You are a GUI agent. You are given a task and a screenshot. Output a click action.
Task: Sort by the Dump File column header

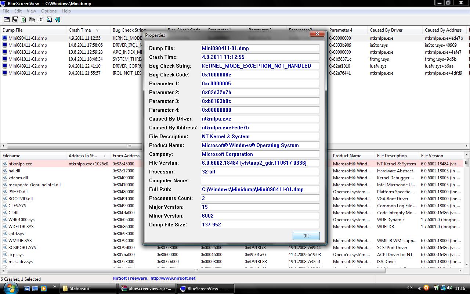(x=33, y=30)
